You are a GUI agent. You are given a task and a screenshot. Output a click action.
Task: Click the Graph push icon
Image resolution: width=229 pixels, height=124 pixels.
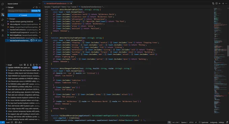[34, 65]
